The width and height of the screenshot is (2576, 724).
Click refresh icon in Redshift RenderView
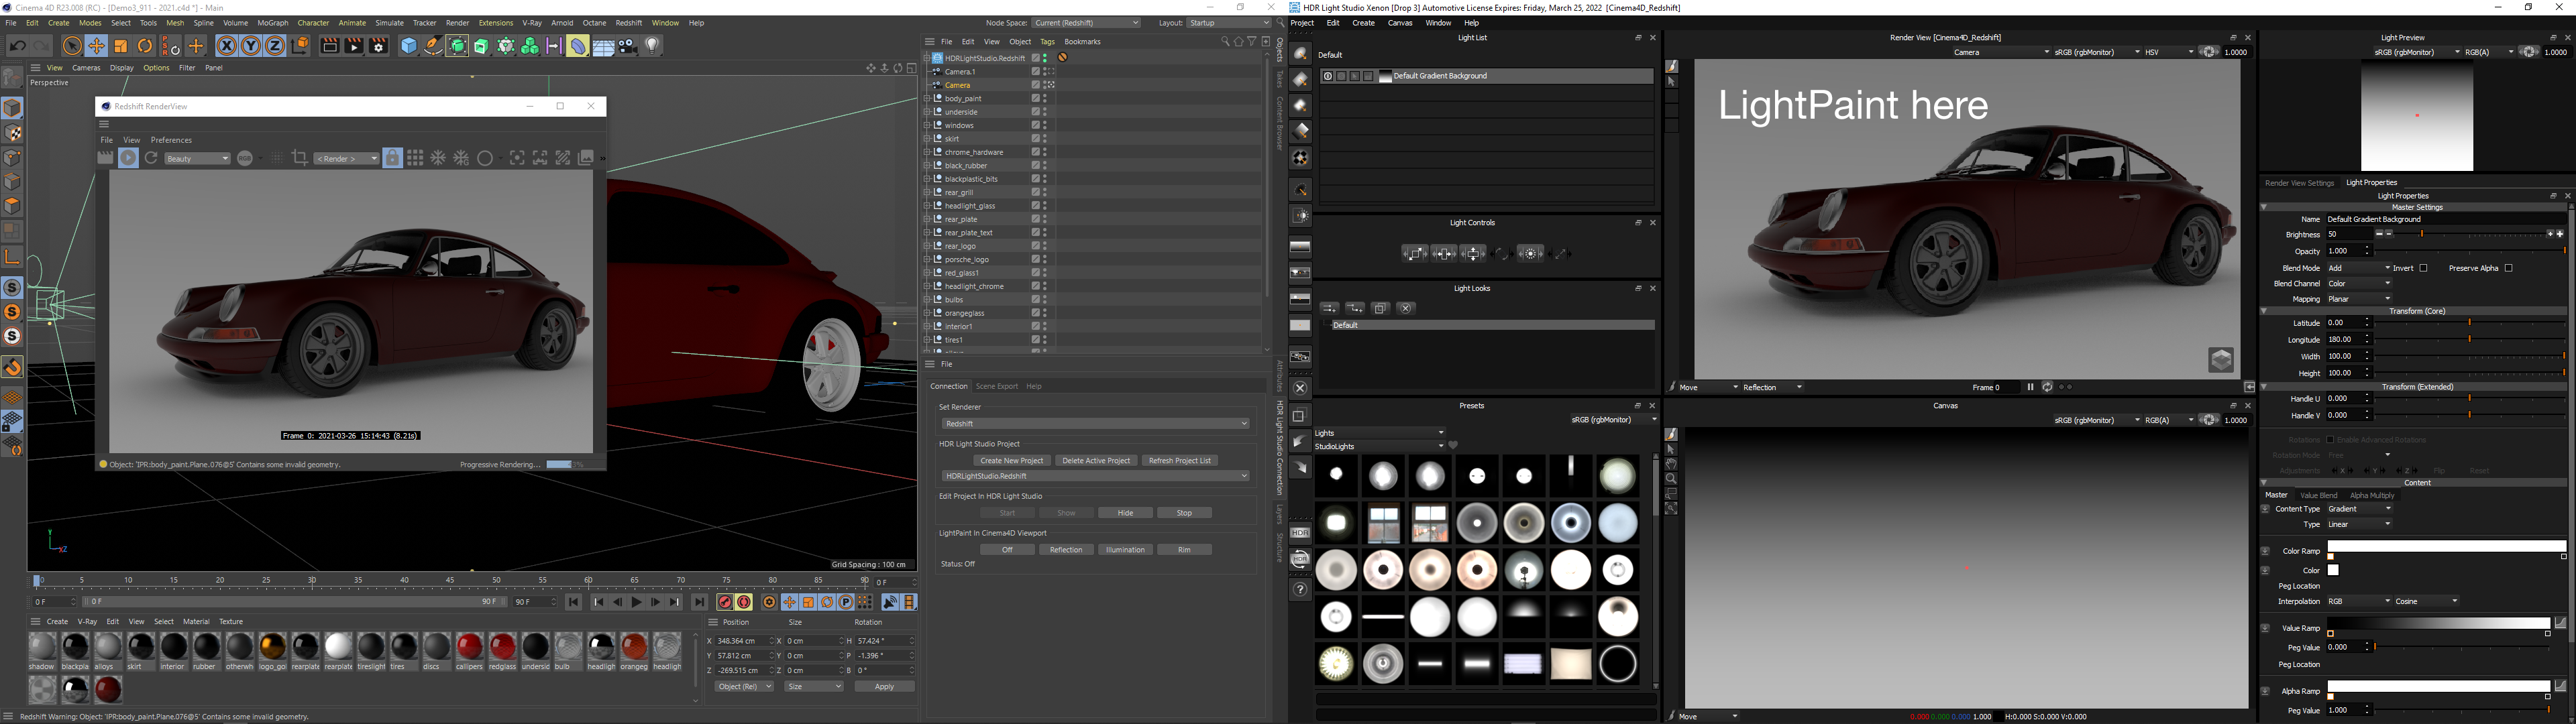coord(152,158)
